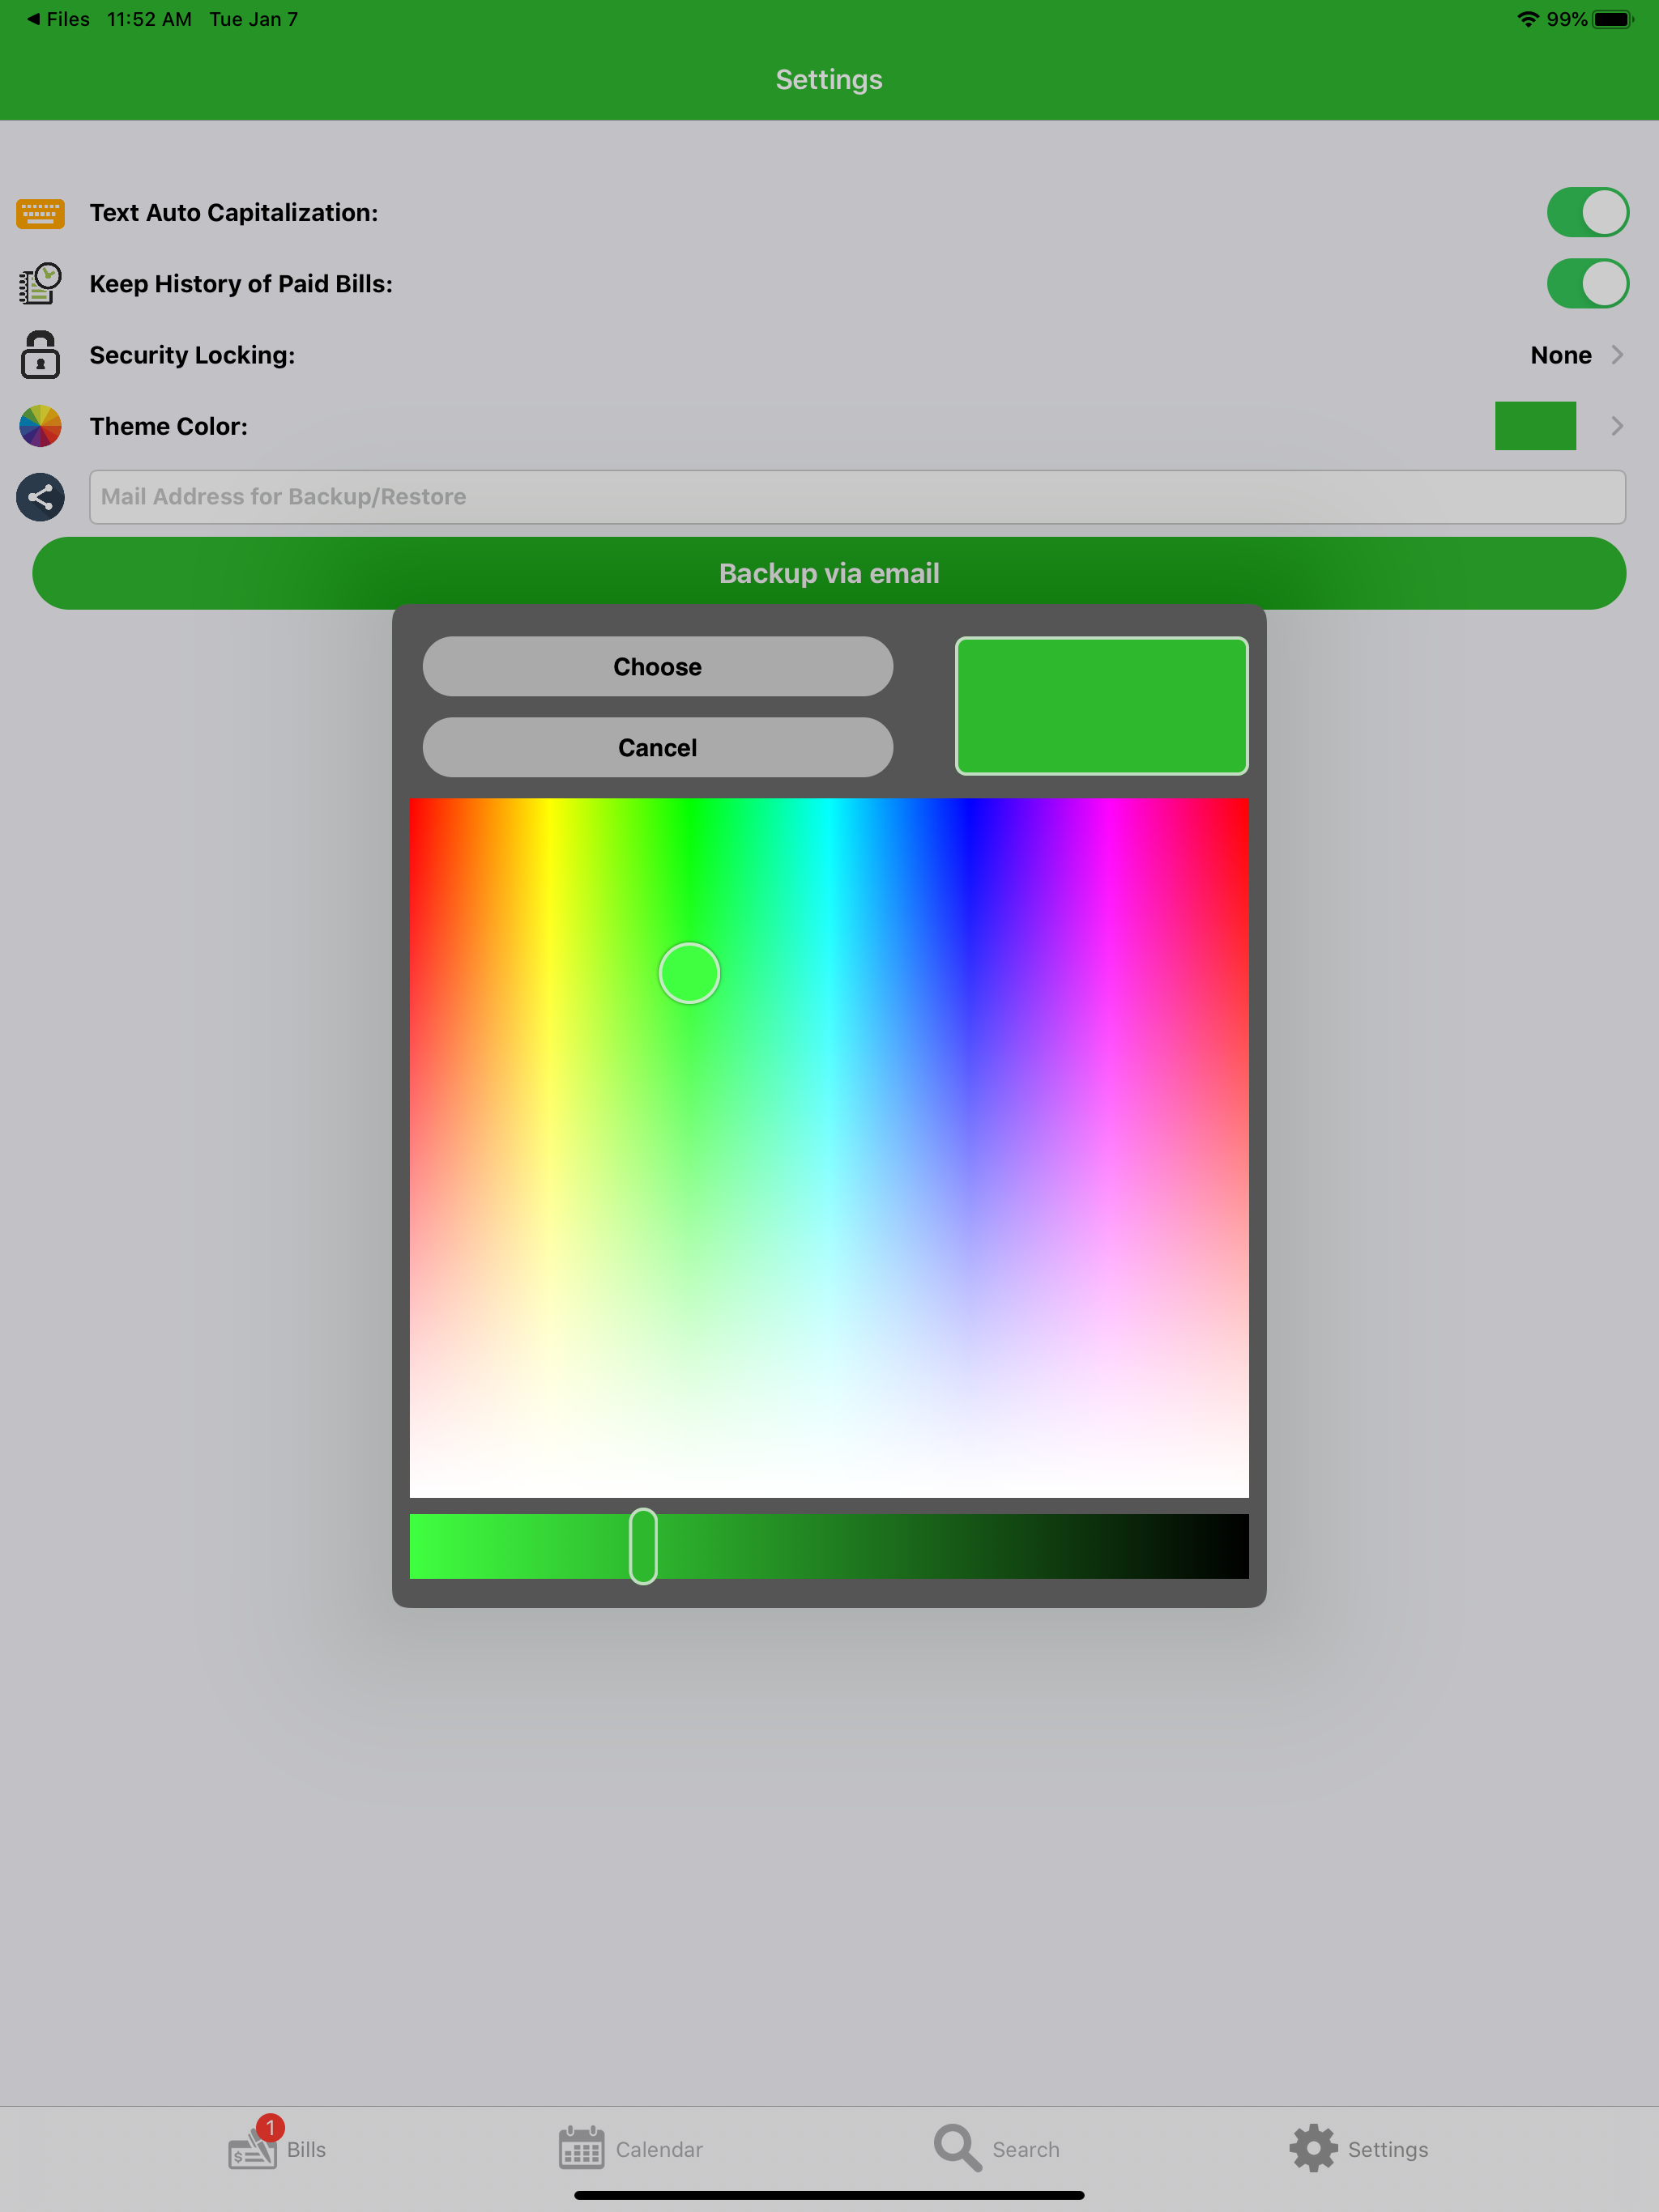This screenshot has height=2212, width=1659.
Task: Open the Theme Color chevron
Action: pos(1617,426)
